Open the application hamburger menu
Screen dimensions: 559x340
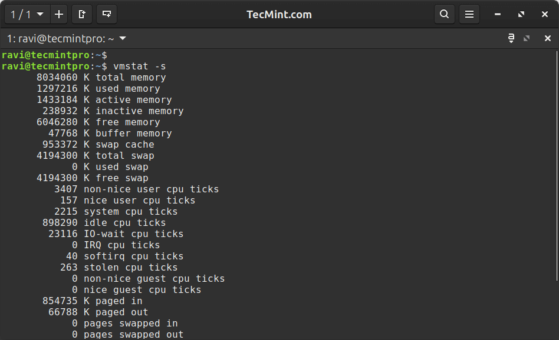pos(469,14)
